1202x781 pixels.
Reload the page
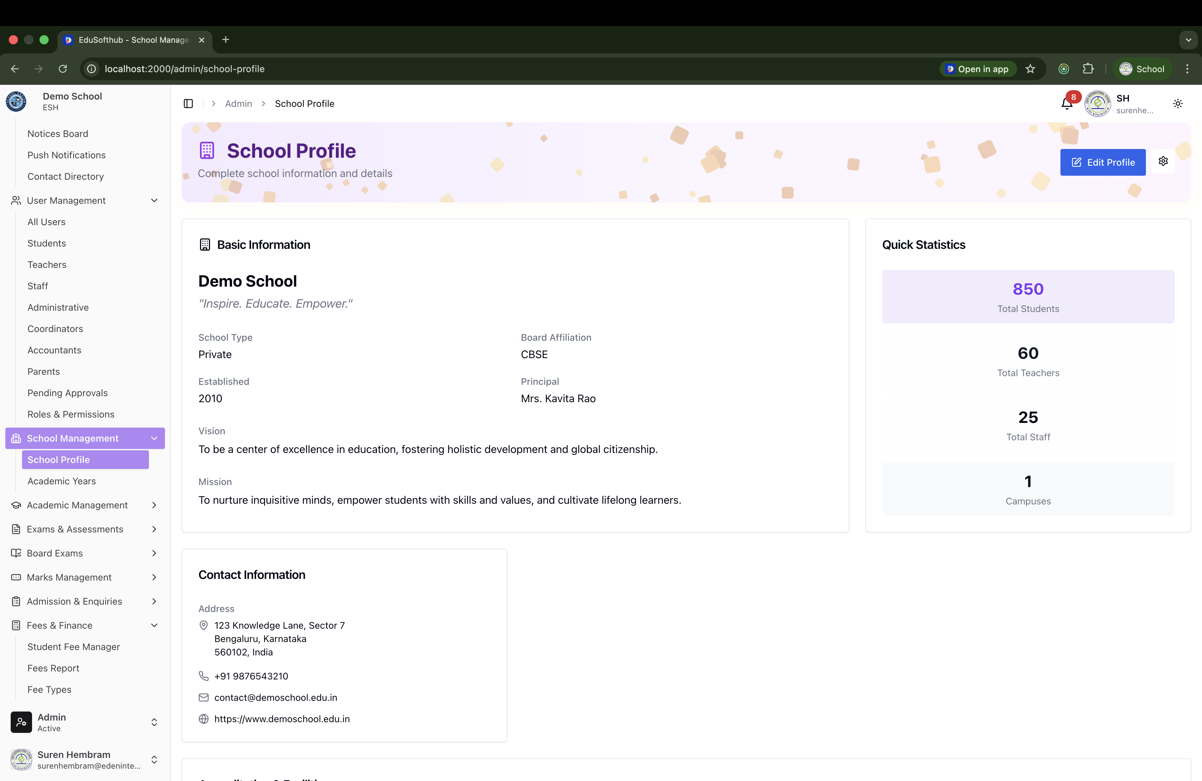[63, 69]
